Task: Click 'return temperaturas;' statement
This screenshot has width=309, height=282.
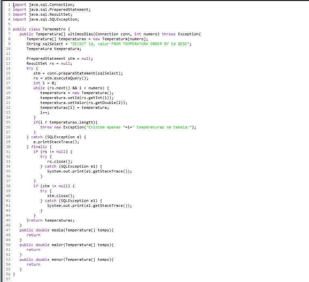Action: [52, 220]
